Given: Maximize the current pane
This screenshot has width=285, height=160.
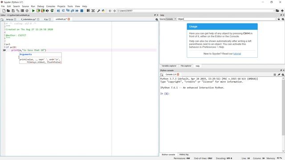Looking at the screenshot, I should point(88,11).
